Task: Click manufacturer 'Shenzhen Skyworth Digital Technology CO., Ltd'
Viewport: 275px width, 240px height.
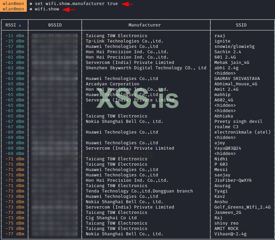Action: point(146,68)
